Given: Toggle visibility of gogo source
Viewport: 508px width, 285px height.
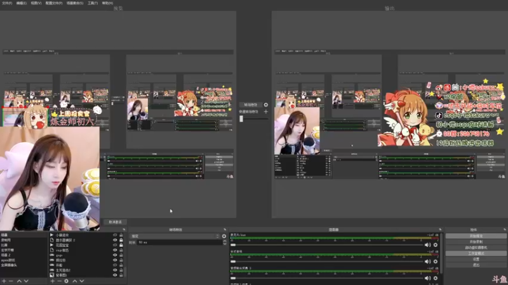Looking at the screenshot, I should pos(115,255).
